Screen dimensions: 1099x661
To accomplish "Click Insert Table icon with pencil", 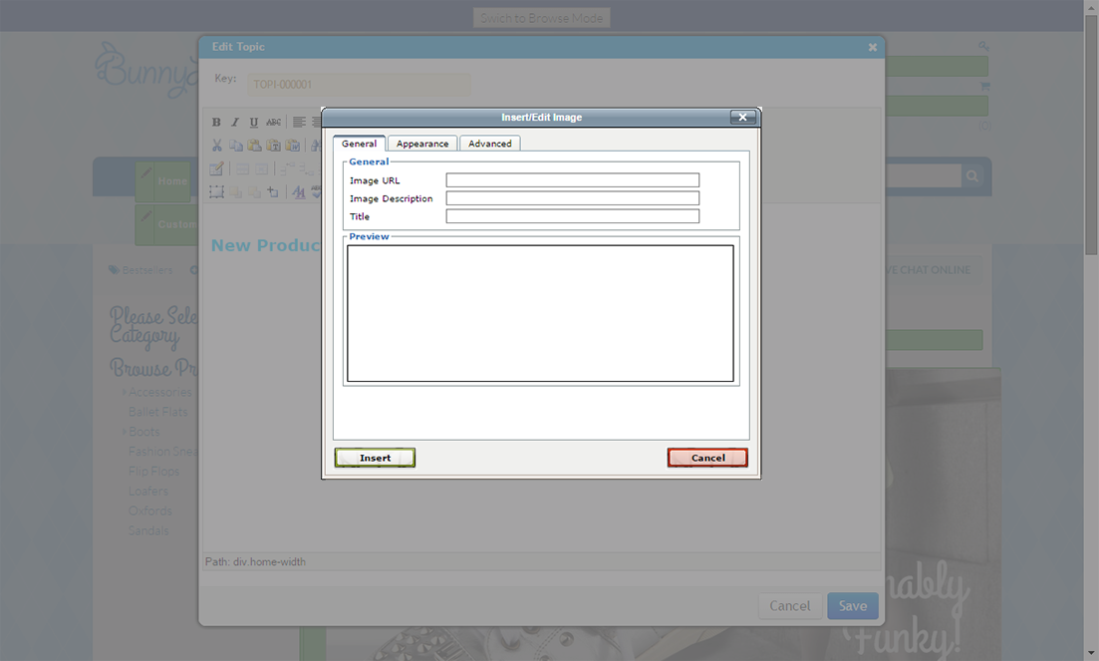I will point(216,168).
